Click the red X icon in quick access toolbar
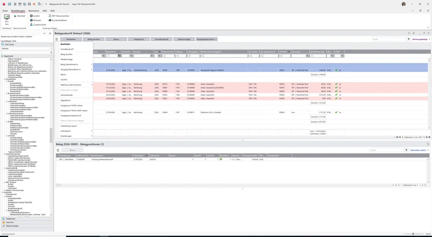432x237 pixels. (34, 4)
